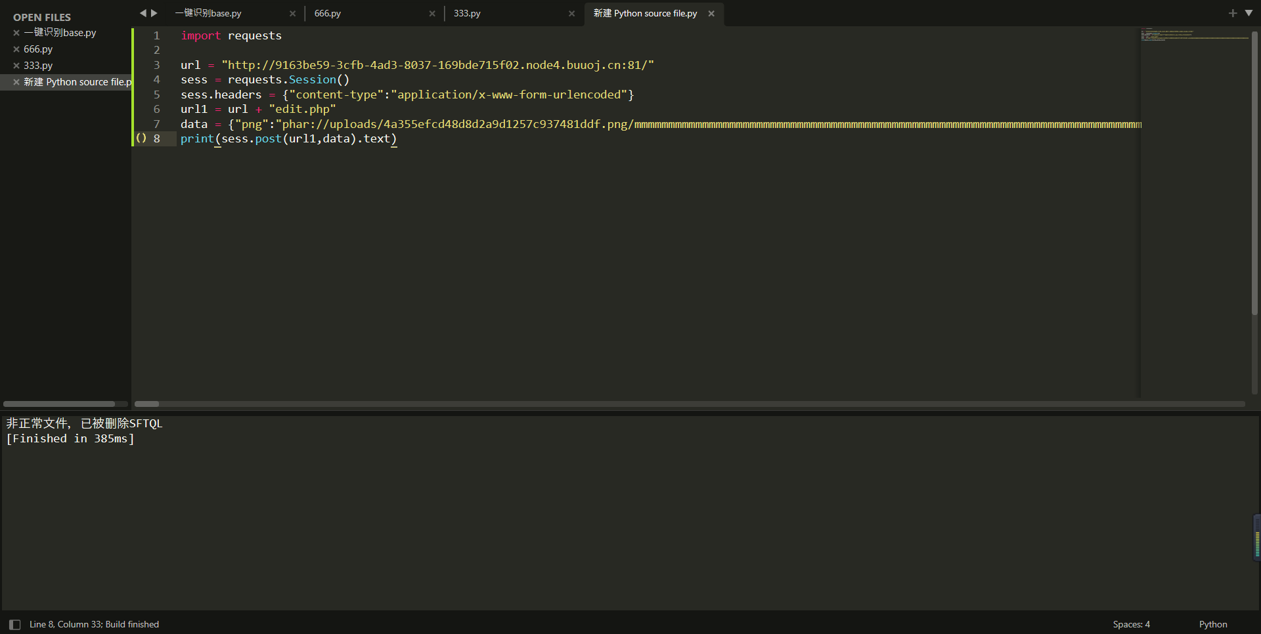Open the tab list dropdown arrow
The width and height of the screenshot is (1261, 634).
[x=1249, y=13]
